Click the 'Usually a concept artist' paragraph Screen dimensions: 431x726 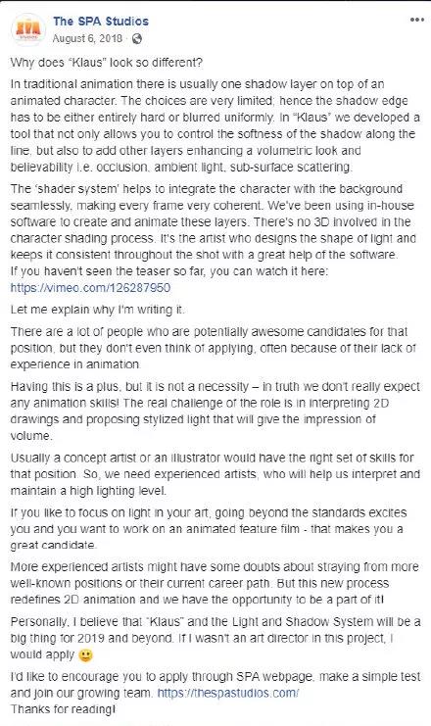coord(215,473)
